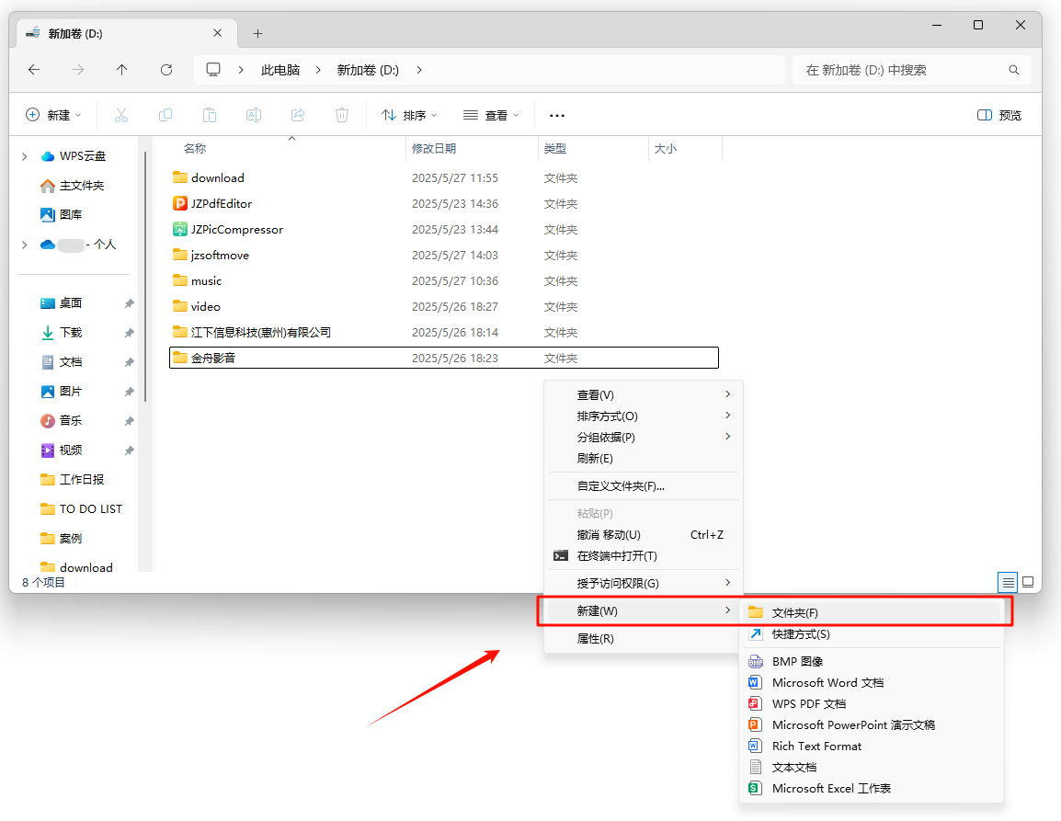Open the 排序 toolbar dropdown
This screenshot has width=1061, height=821.
tap(409, 115)
